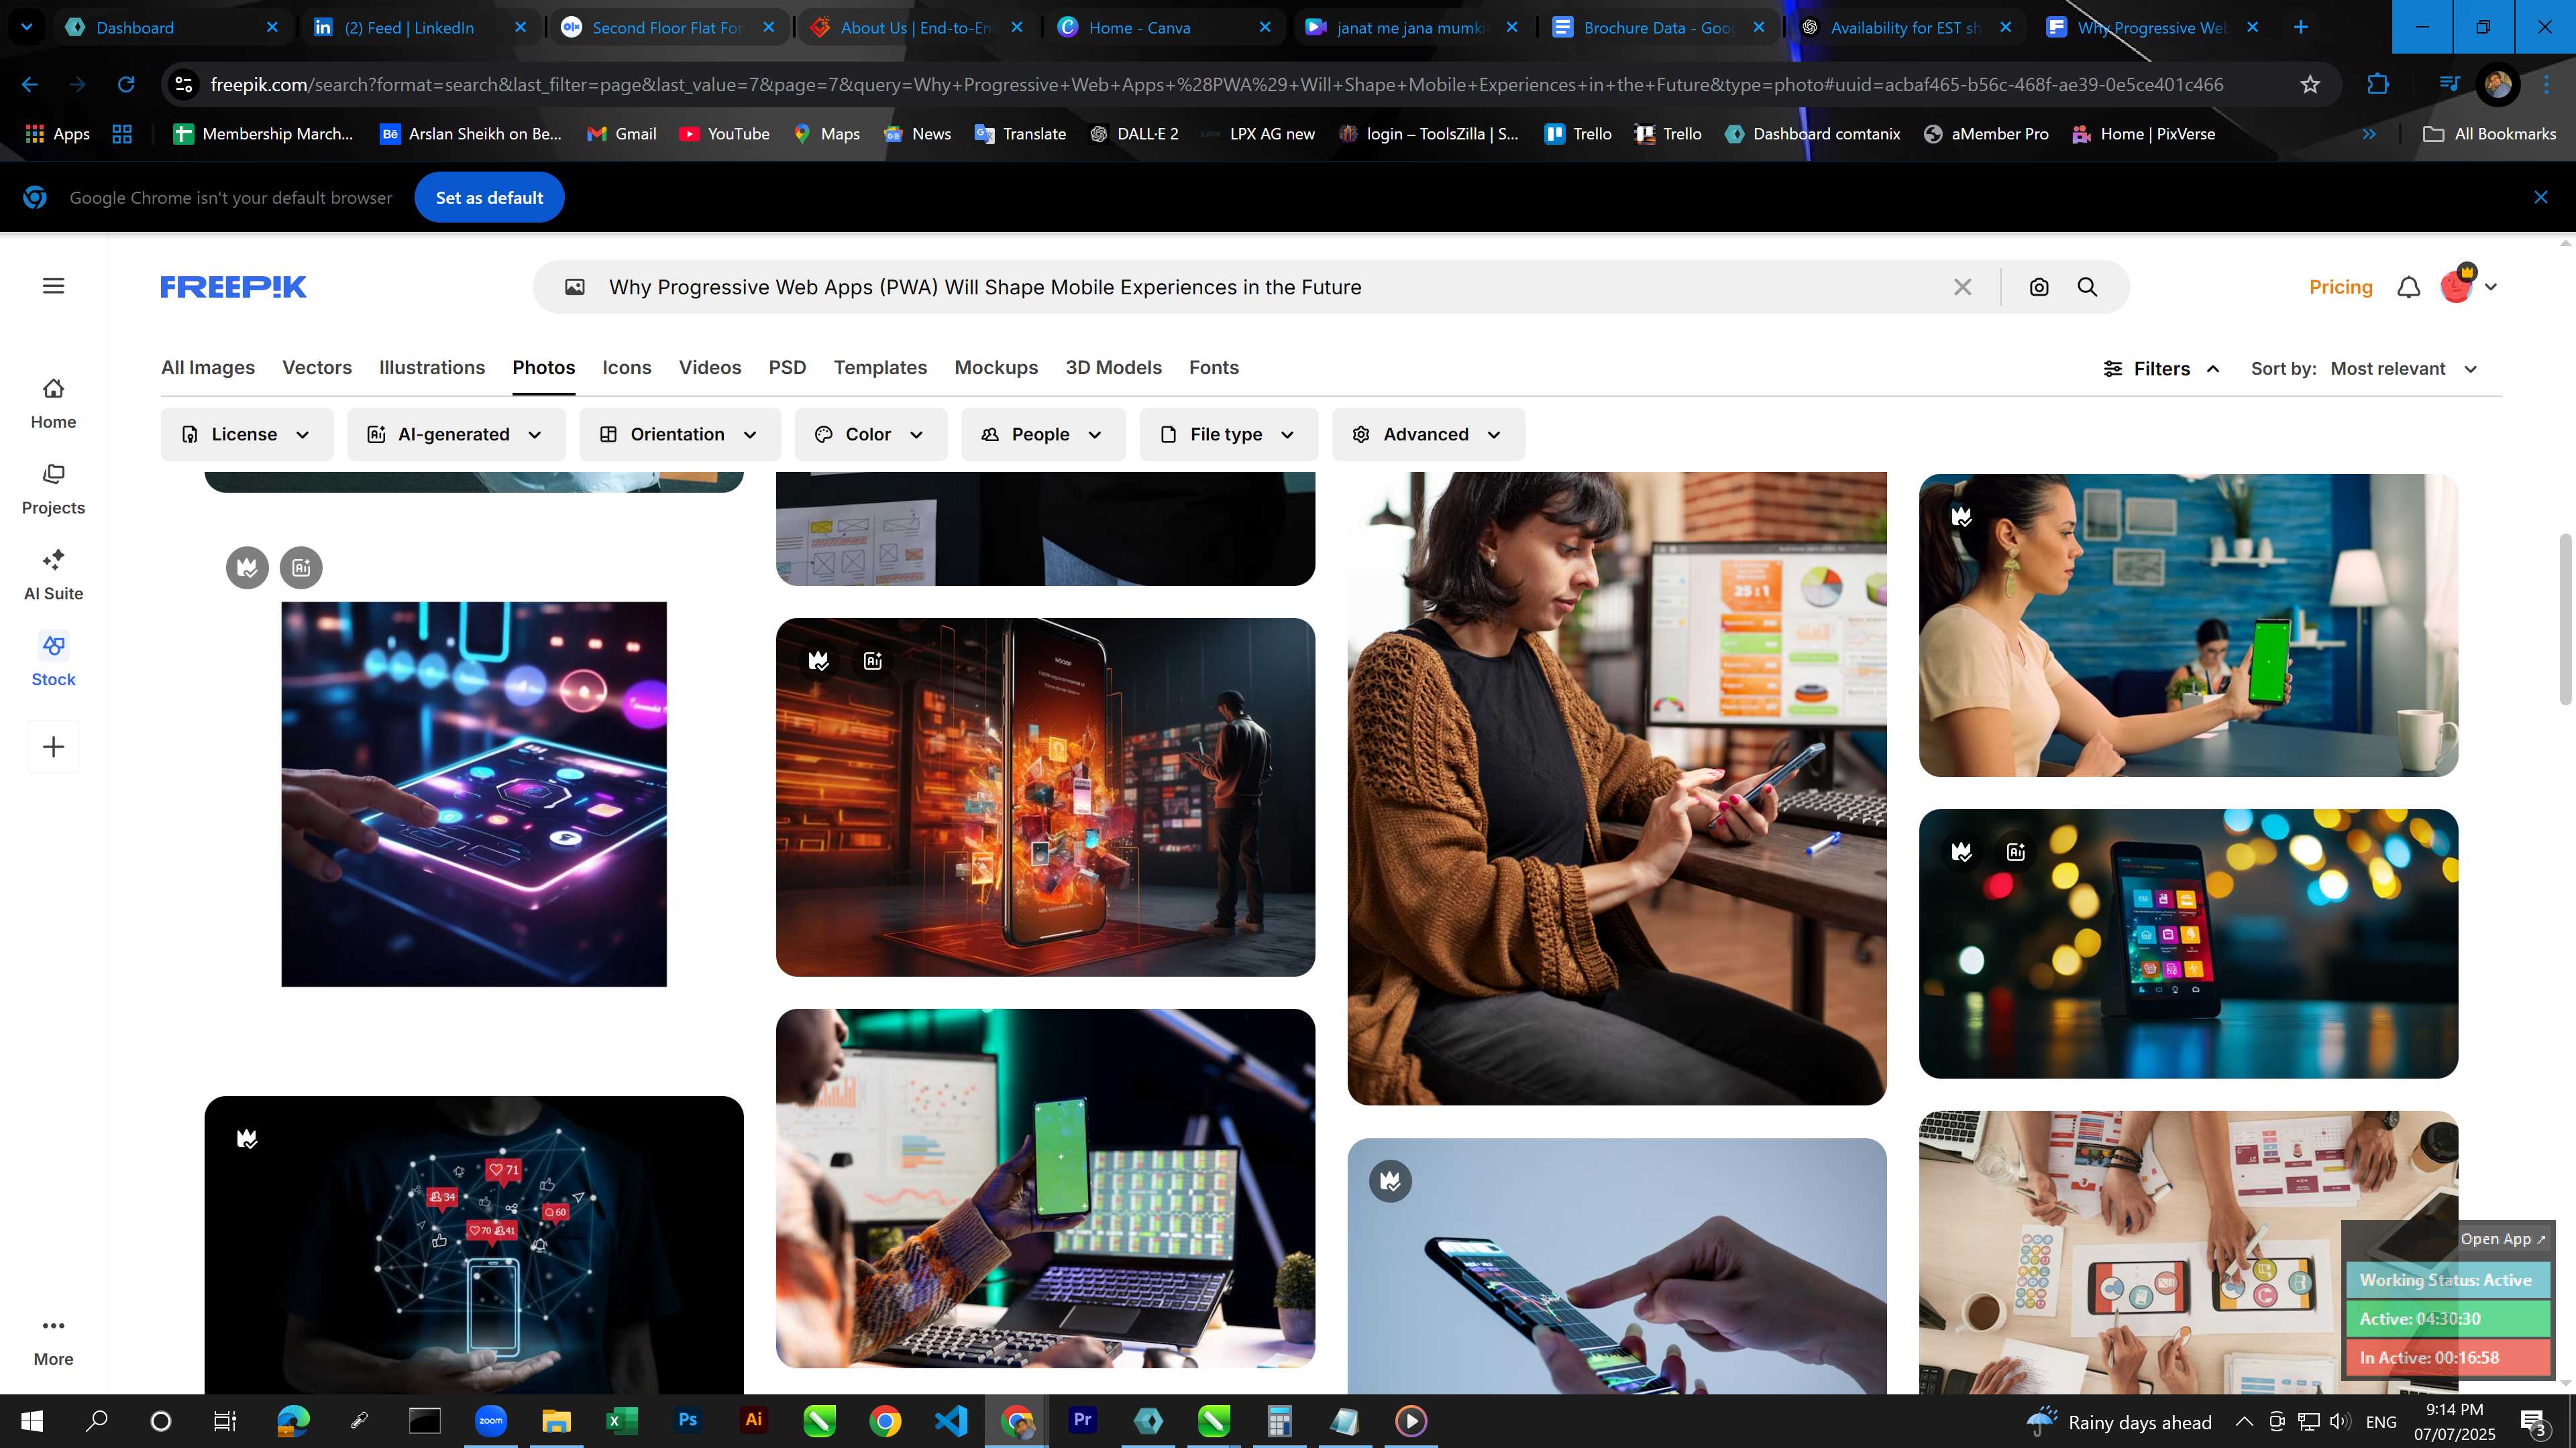Switch to Mockups tab
The width and height of the screenshot is (2576, 1448).
996,367
